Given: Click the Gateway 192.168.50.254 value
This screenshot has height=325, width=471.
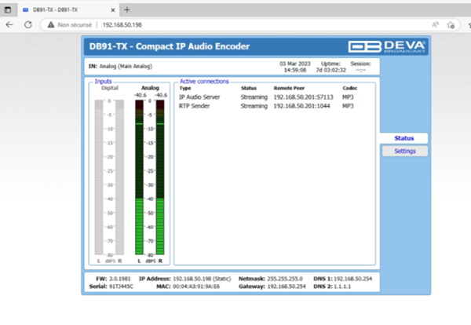Looking at the screenshot, I should tap(287, 287).
